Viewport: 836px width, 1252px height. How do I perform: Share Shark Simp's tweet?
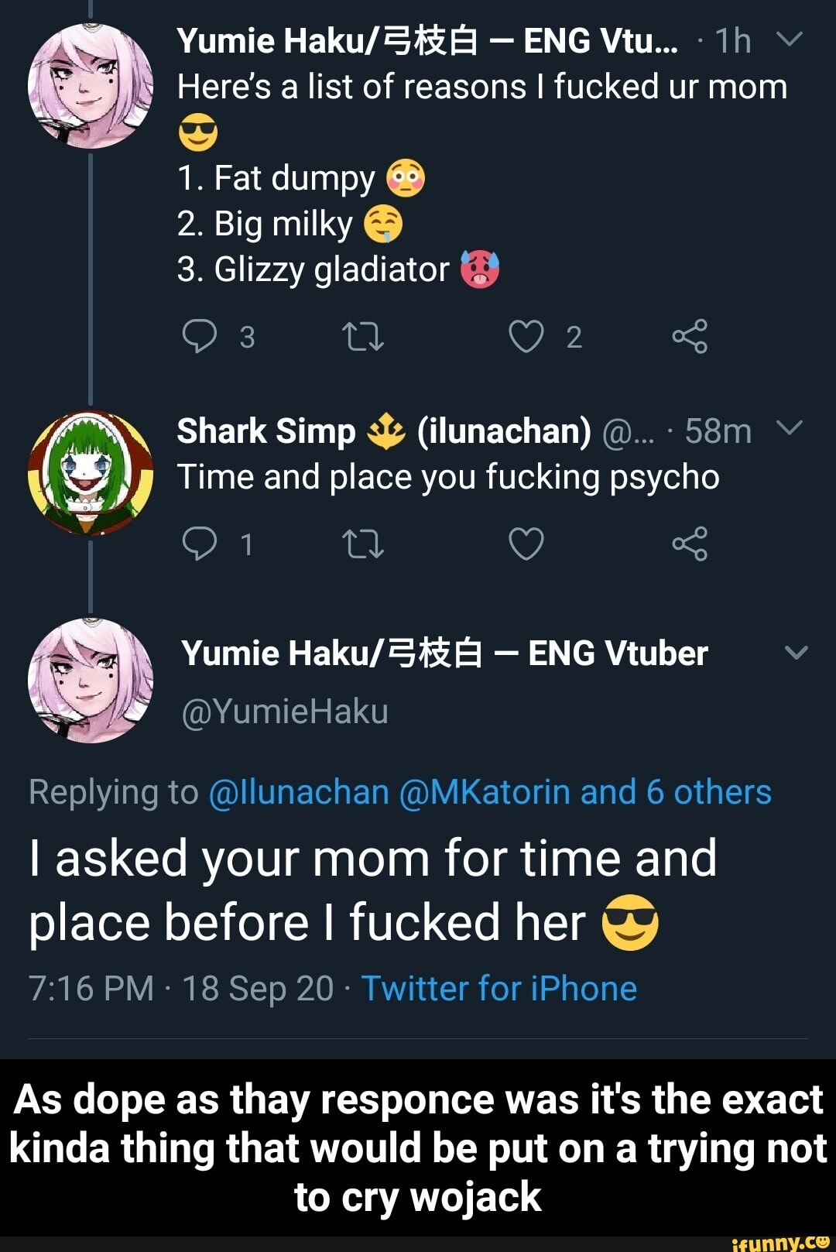(x=690, y=544)
